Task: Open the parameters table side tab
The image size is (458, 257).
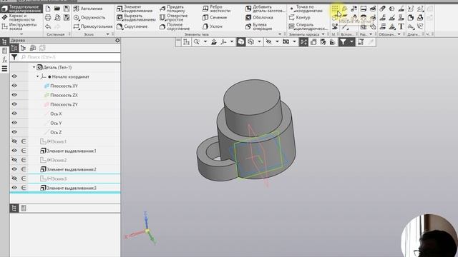Action: tap(4, 51)
